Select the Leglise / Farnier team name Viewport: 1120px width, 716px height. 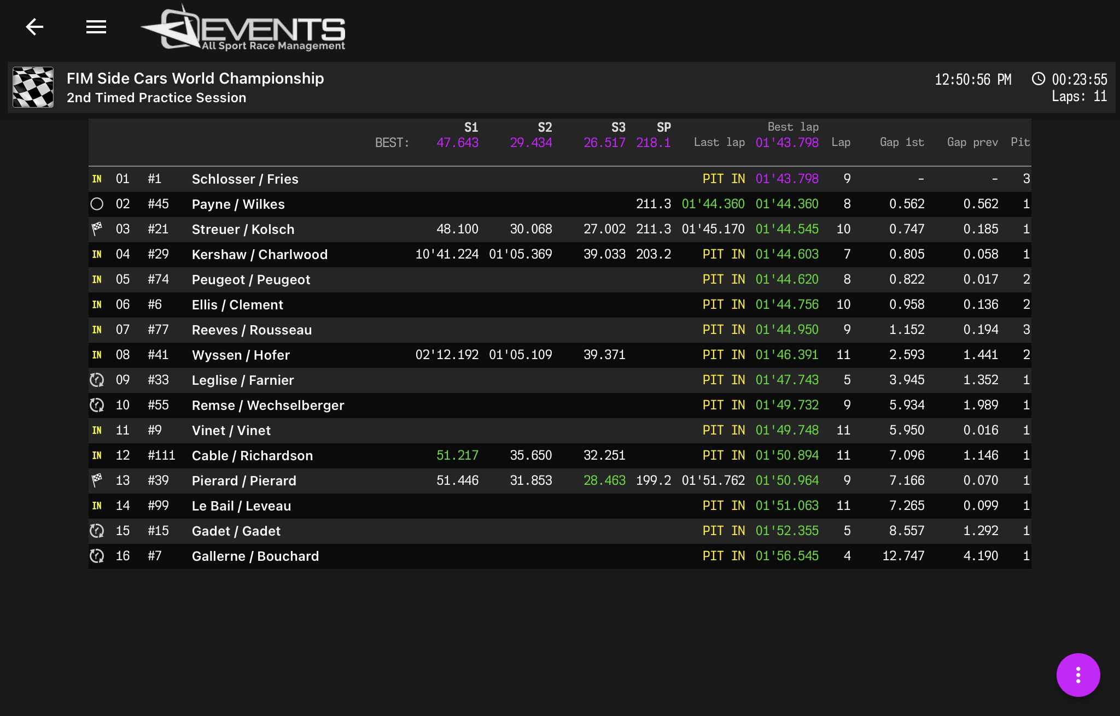[x=243, y=380]
